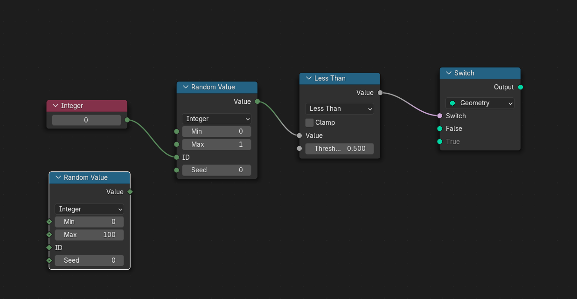Click the diamond Value output socket of selected Random Value node

(x=130, y=192)
